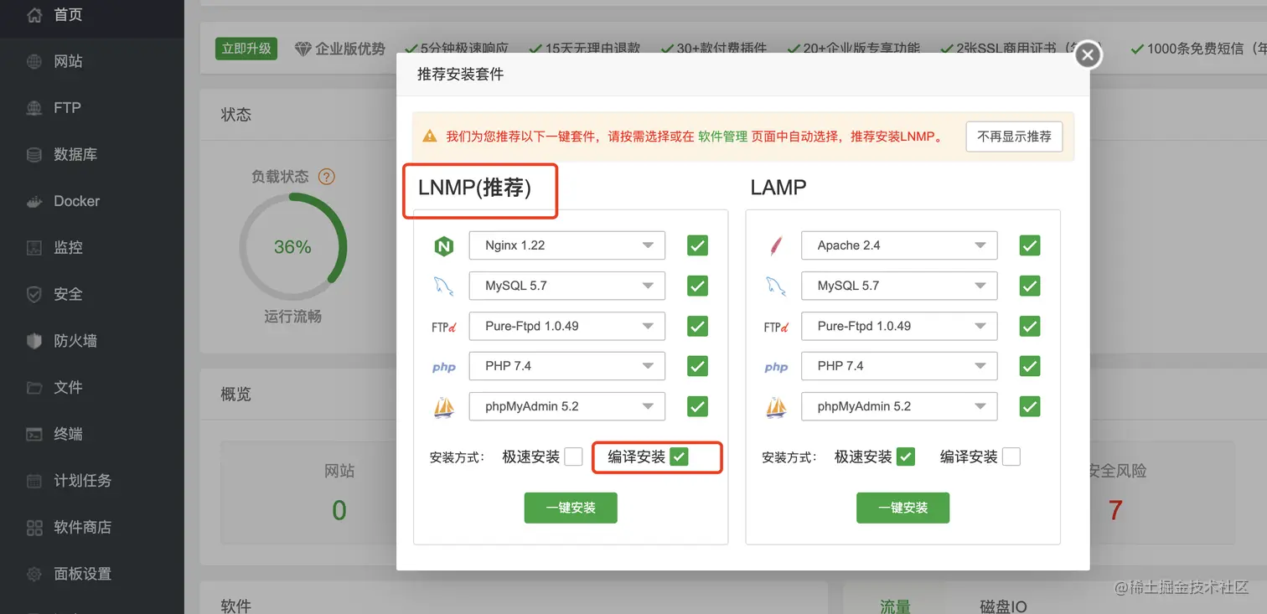Select the 防火墙 firewall icon in sidebar
Viewport: 1267px width, 614px height.
click(67, 340)
